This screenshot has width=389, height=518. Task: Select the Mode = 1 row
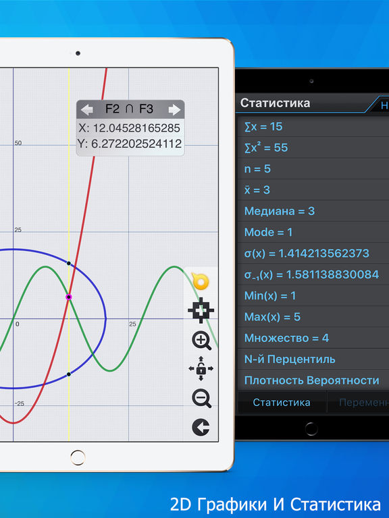pyautogui.click(x=313, y=232)
